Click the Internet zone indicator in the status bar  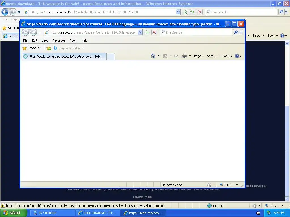coord(216,206)
